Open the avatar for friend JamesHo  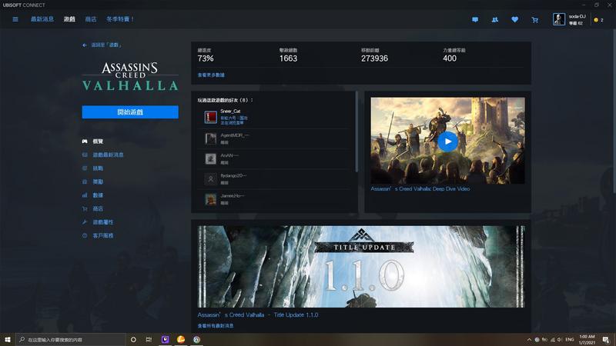[210, 199]
